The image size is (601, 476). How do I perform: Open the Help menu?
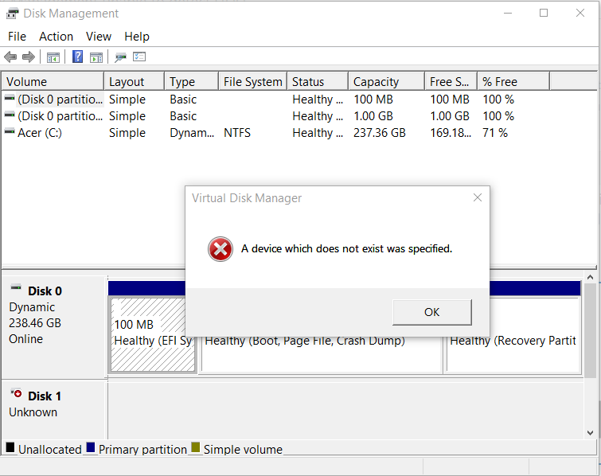click(x=137, y=37)
